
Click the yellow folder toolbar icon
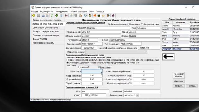[x=104, y=16]
